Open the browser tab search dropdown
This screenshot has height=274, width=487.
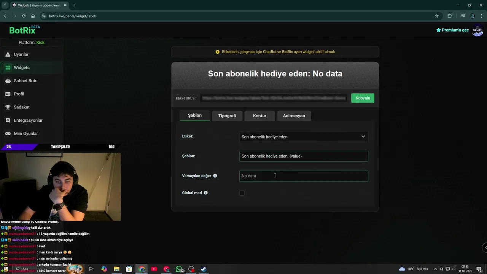(x=5, y=5)
